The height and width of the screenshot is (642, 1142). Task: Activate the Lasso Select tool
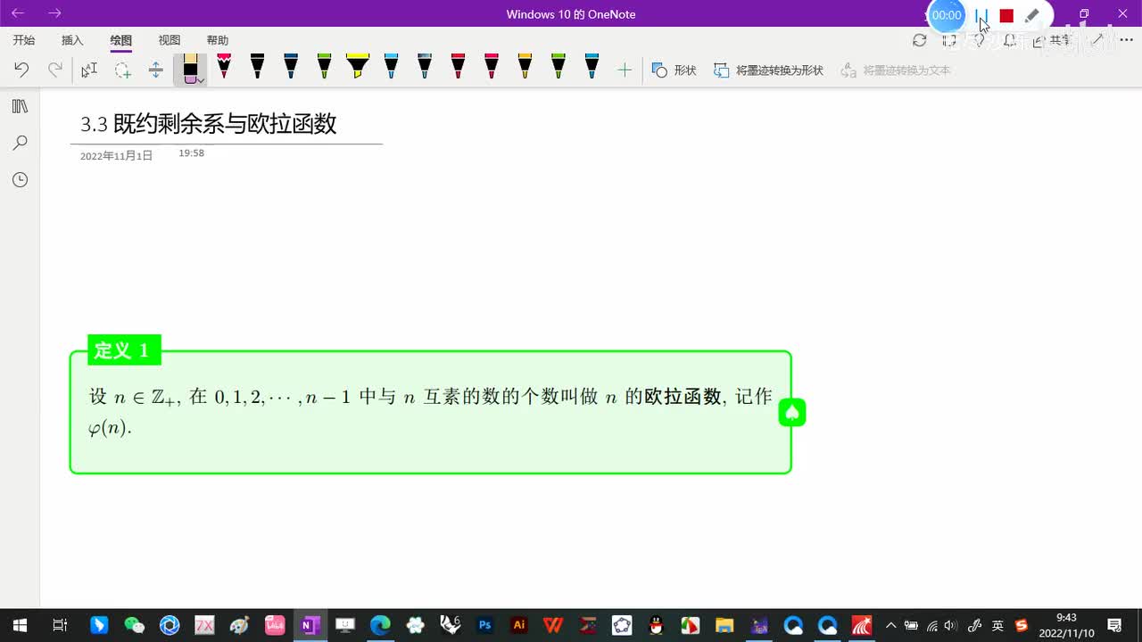tap(122, 70)
